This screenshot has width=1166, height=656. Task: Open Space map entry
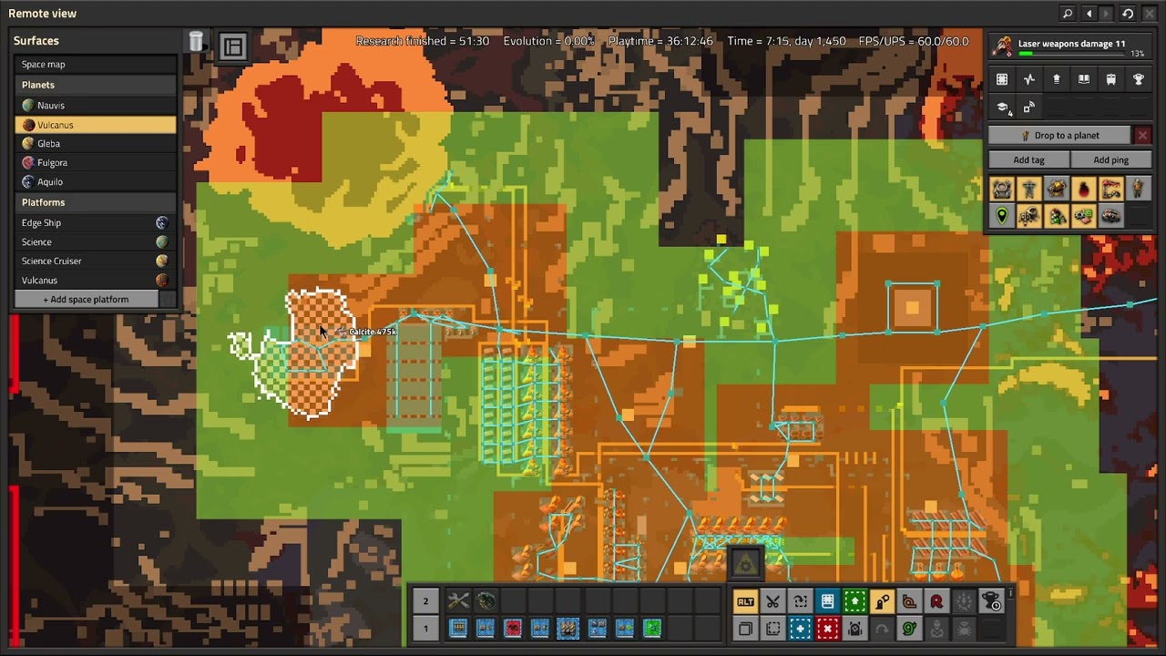coord(96,65)
